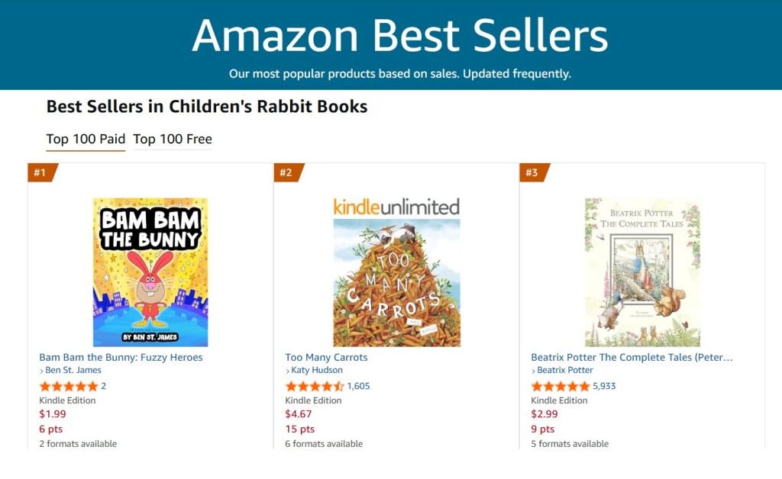Click the Too Many Carrots star rating
Image resolution: width=782 pixels, height=479 pixels.
(x=315, y=386)
